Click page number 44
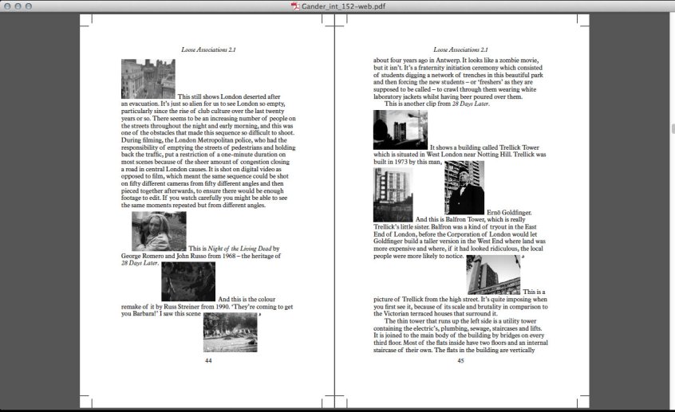The image size is (675, 412). [x=208, y=361]
